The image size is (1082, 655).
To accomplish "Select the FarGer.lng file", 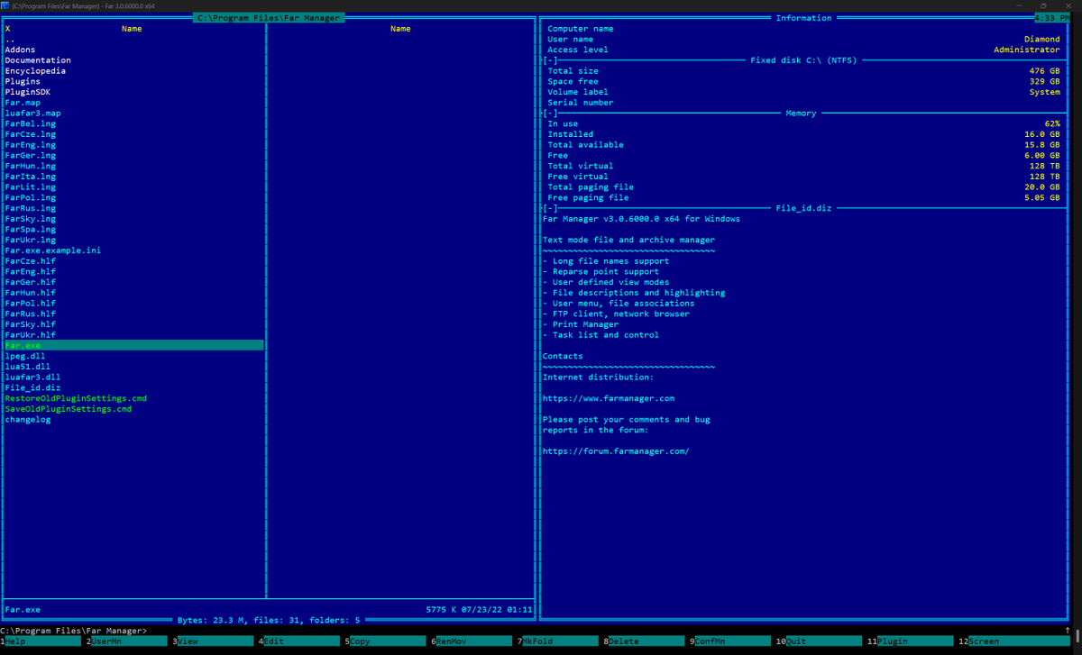I will click(133, 156).
